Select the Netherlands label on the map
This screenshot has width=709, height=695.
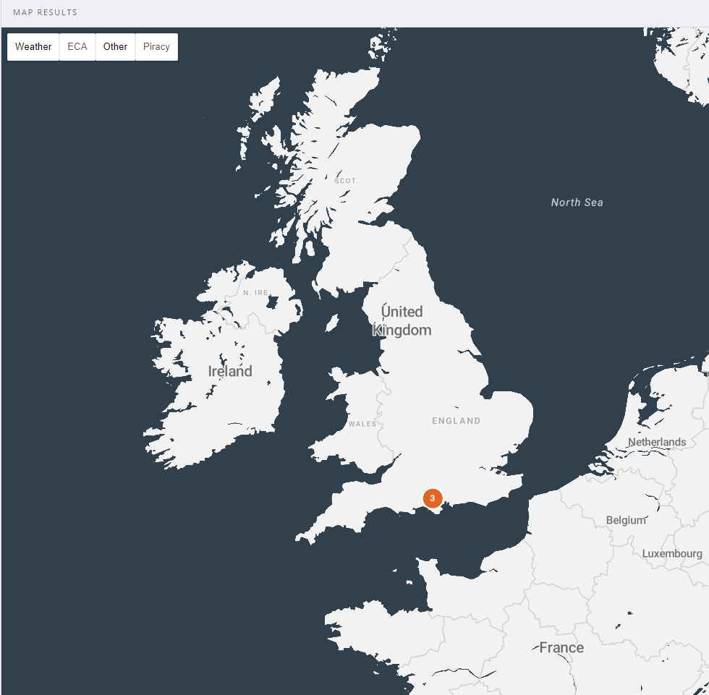[x=657, y=442]
